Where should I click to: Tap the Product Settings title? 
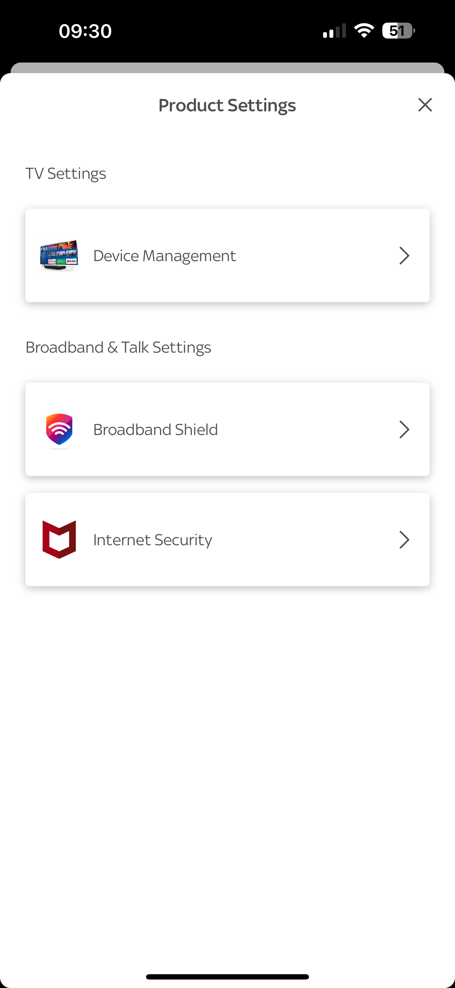coord(227,105)
